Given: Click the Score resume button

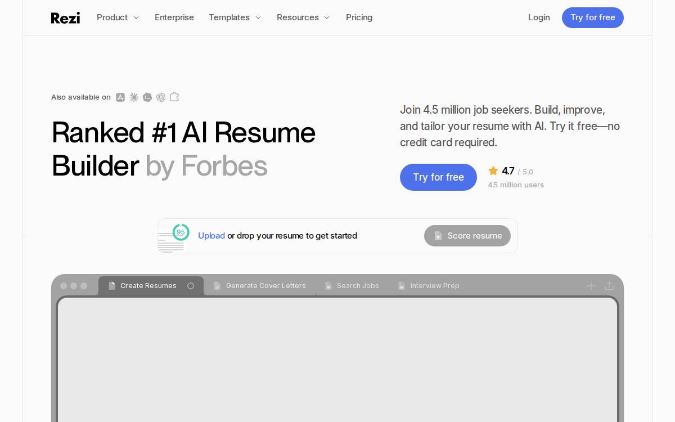Looking at the screenshot, I should pos(467,236).
